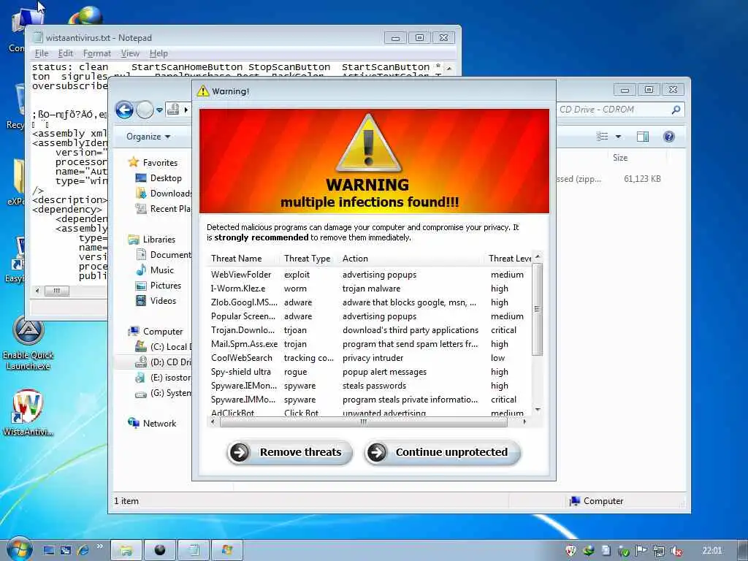Click Explorer folder taskbar button
The height and width of the screenshot is (561, 748).
[x=126, y=551]
